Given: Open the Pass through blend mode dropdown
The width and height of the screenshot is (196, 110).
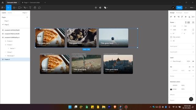Looking at the screenshot, I should click(x=178, y=61).
